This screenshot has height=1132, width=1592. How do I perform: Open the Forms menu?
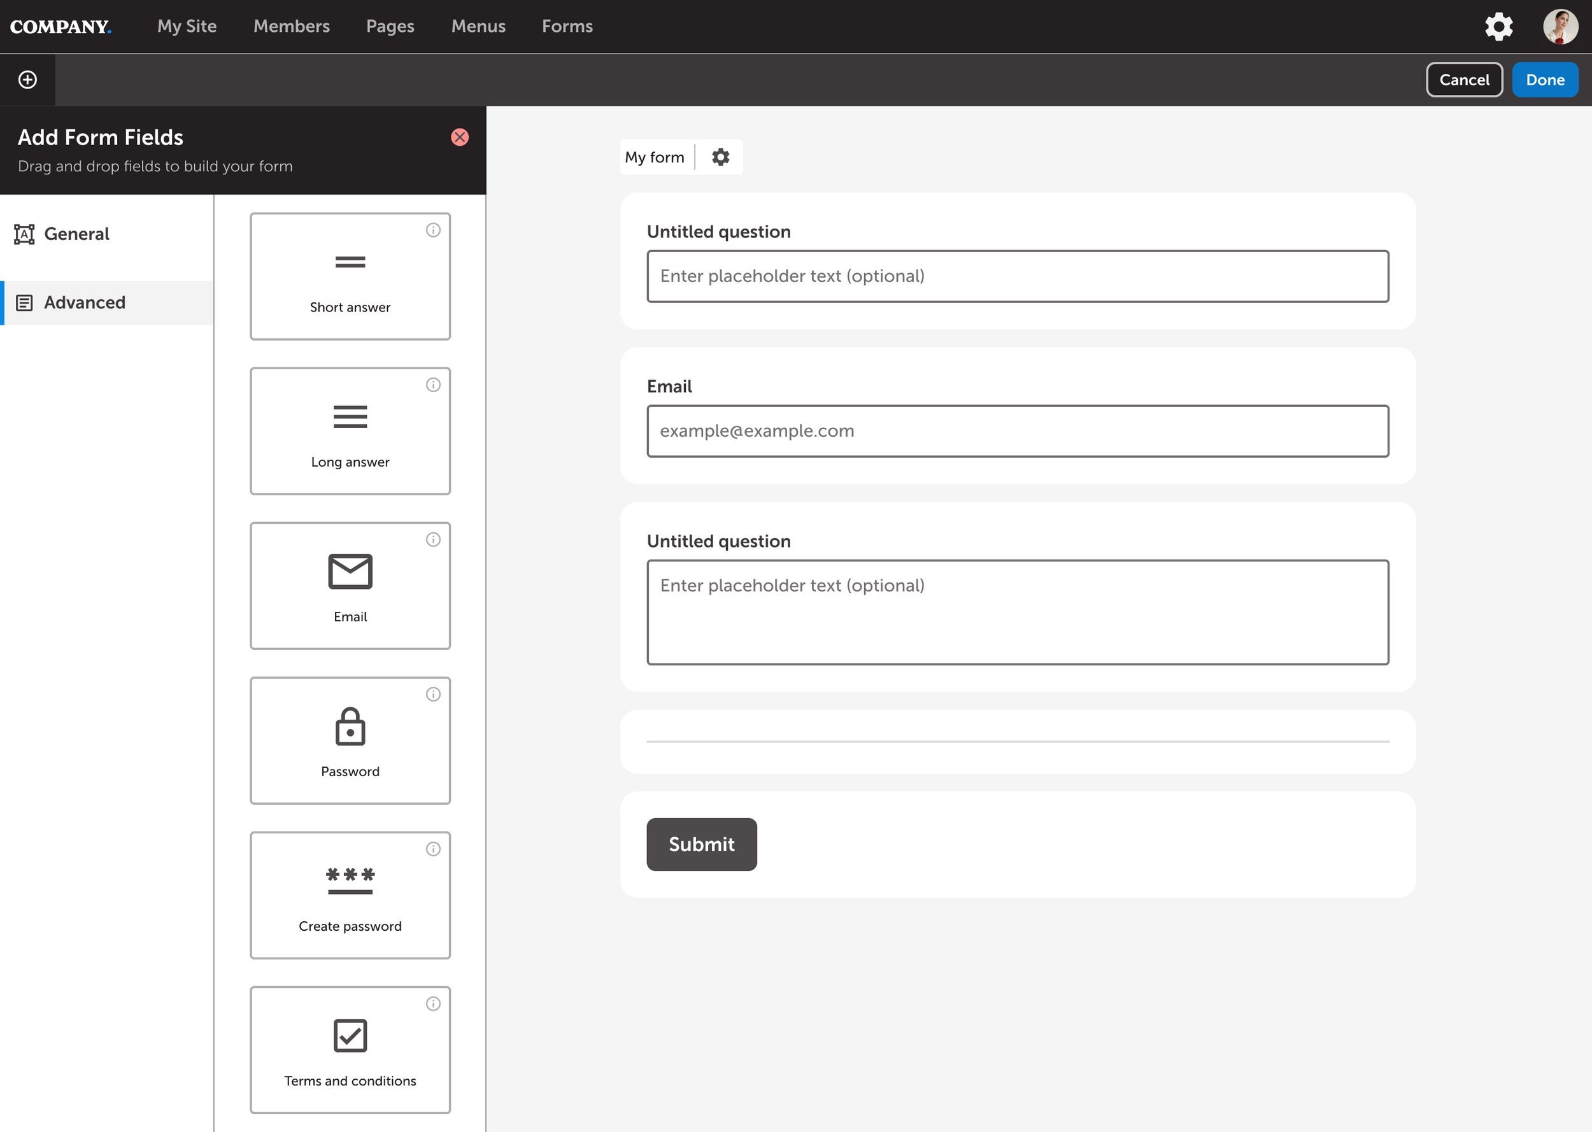(x=567, y=27)
